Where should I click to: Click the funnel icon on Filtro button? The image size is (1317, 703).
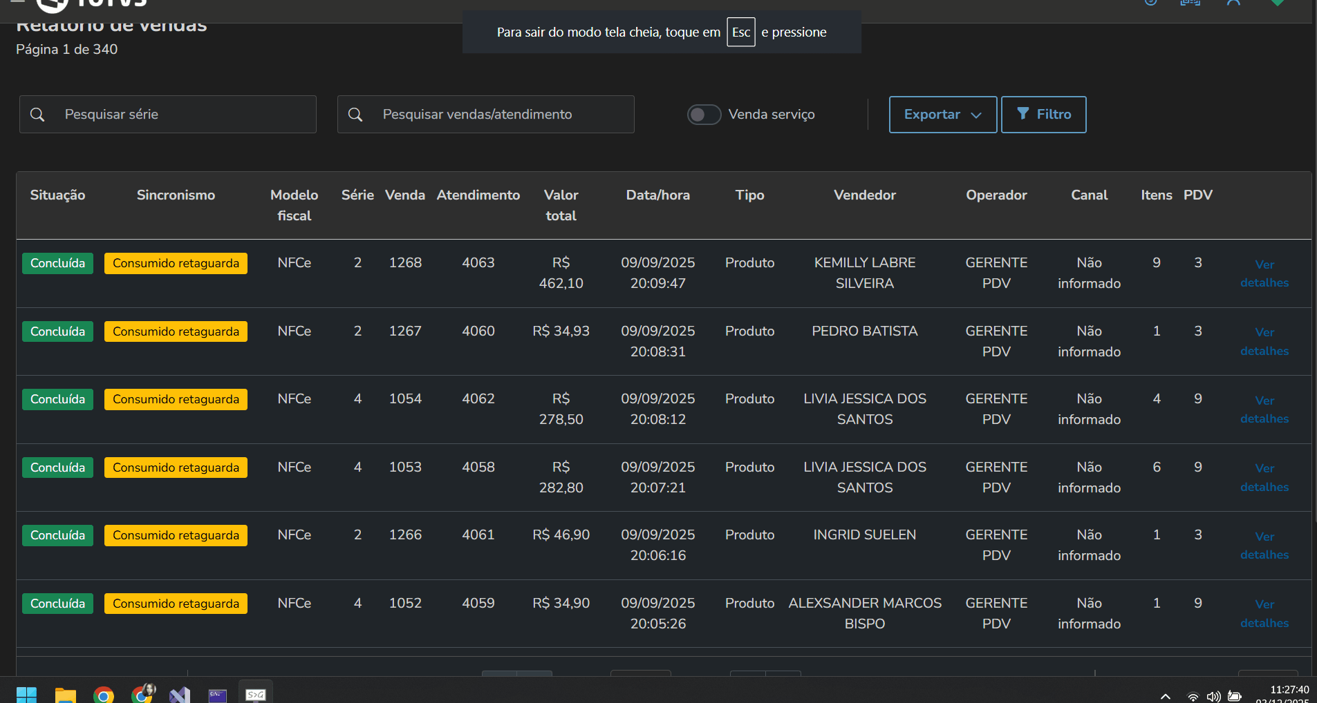click(1023, 113)
